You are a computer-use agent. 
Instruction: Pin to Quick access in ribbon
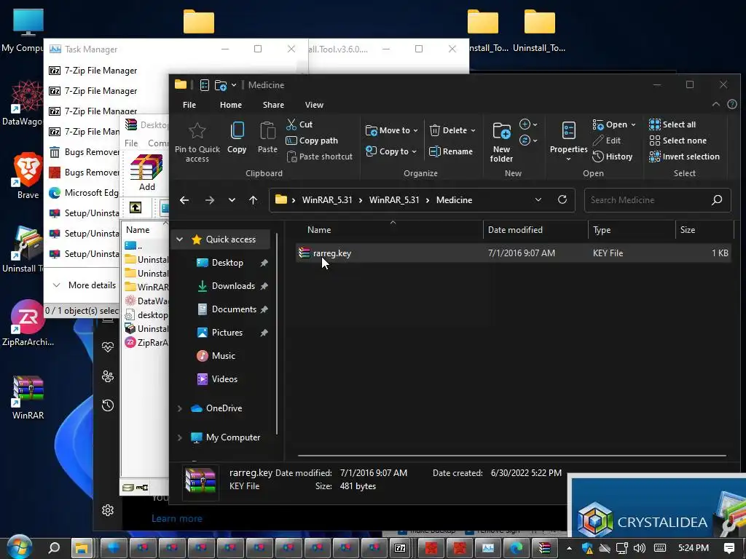point(197,142)
